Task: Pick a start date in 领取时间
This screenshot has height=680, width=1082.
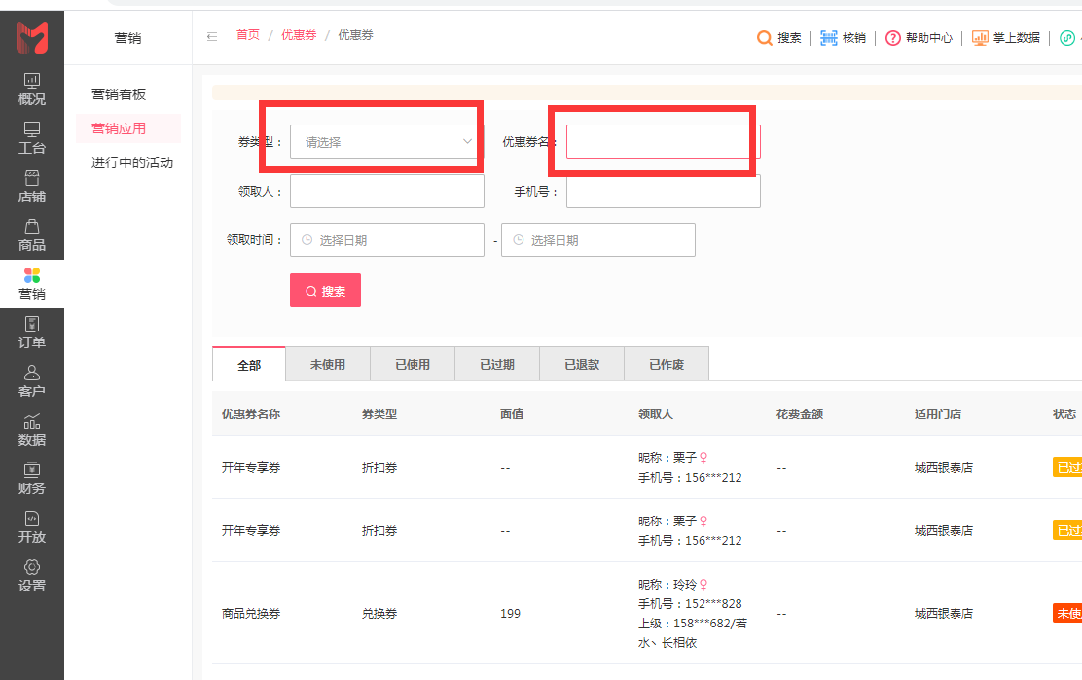Action: coord(387,240)
